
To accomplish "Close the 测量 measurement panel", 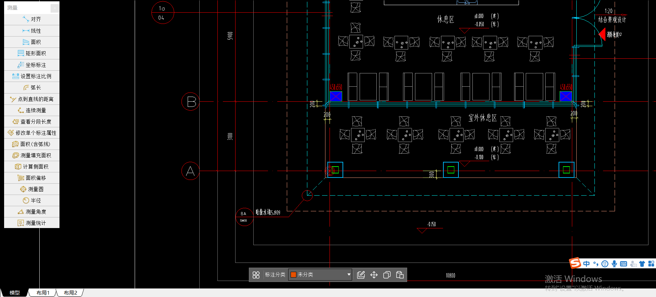I will (55, 8).
